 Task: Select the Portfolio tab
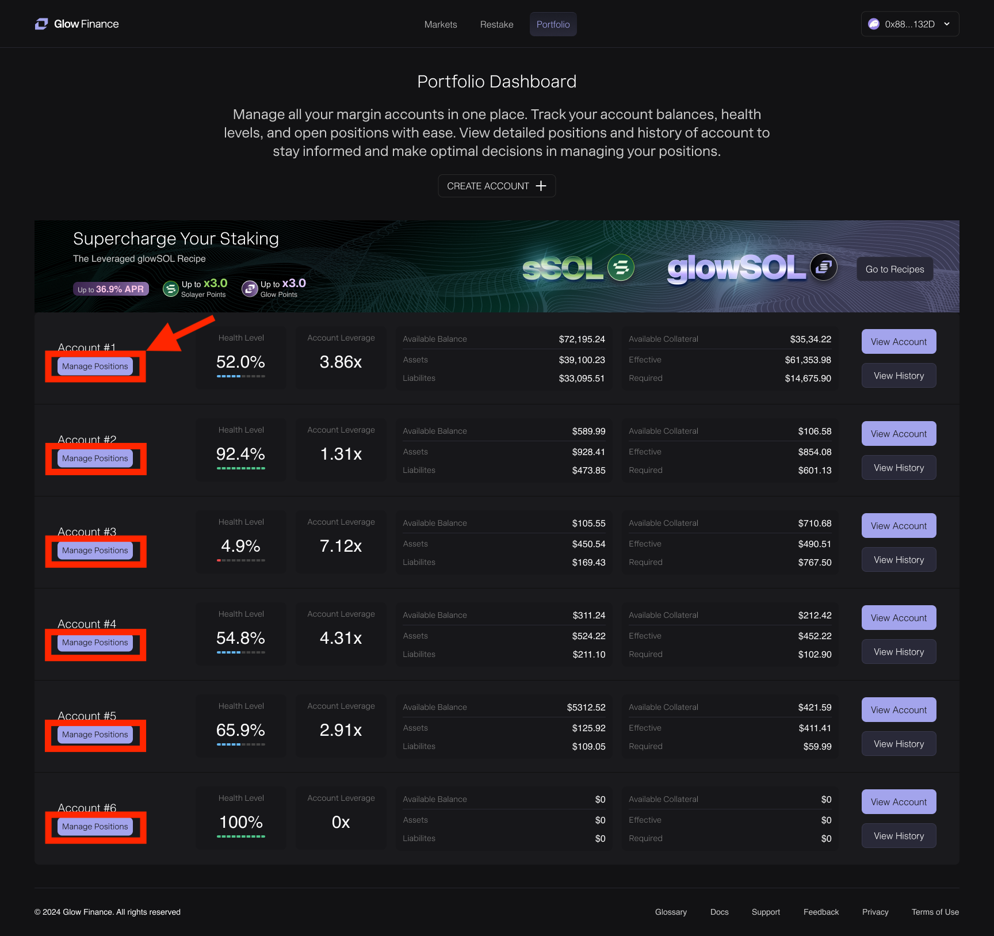(553, 24)
